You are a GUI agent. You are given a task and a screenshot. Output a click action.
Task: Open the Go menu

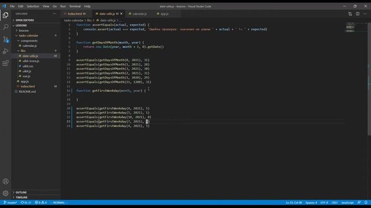(54, 6)
